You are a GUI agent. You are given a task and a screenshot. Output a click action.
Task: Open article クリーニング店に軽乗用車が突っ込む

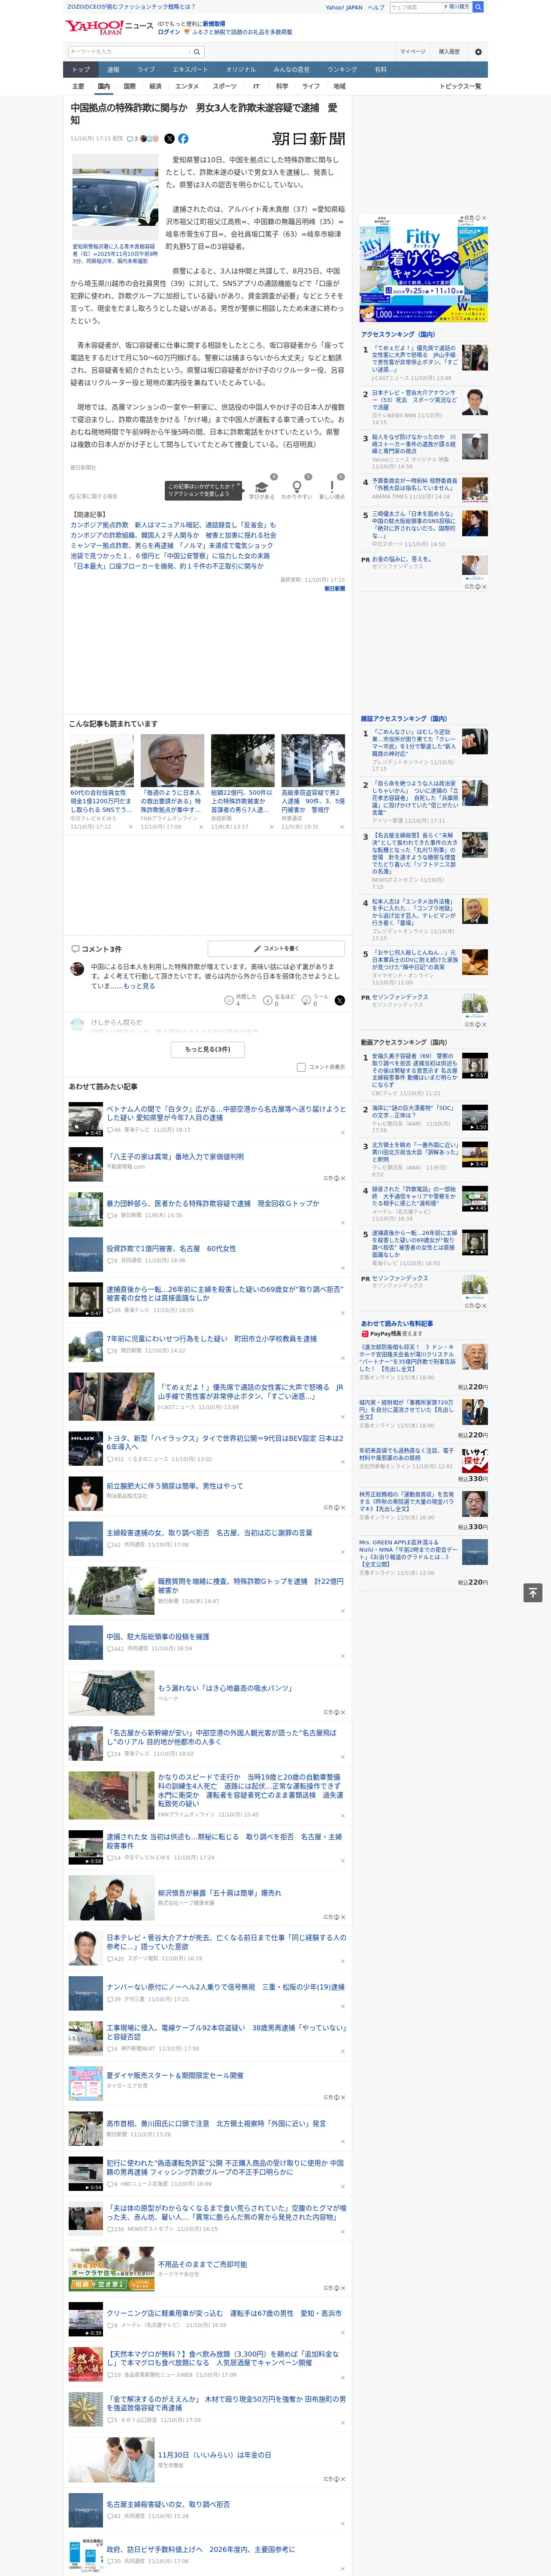[x=223, y=2313]
